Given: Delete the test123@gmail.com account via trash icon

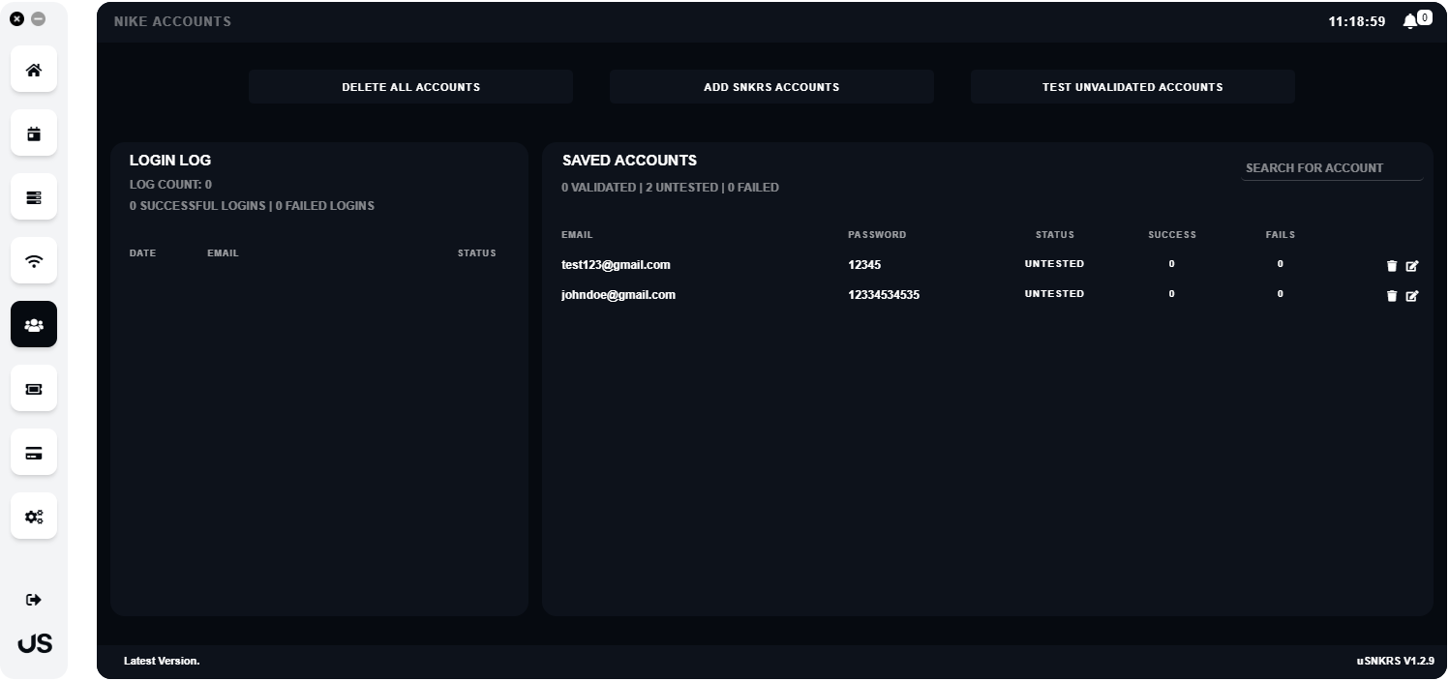Looking at the screenshot, I should pos(1392,266).
